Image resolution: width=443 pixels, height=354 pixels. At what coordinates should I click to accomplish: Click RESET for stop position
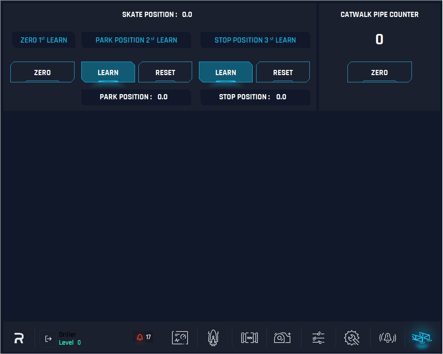pyautogui.click(x=283, y=72)
